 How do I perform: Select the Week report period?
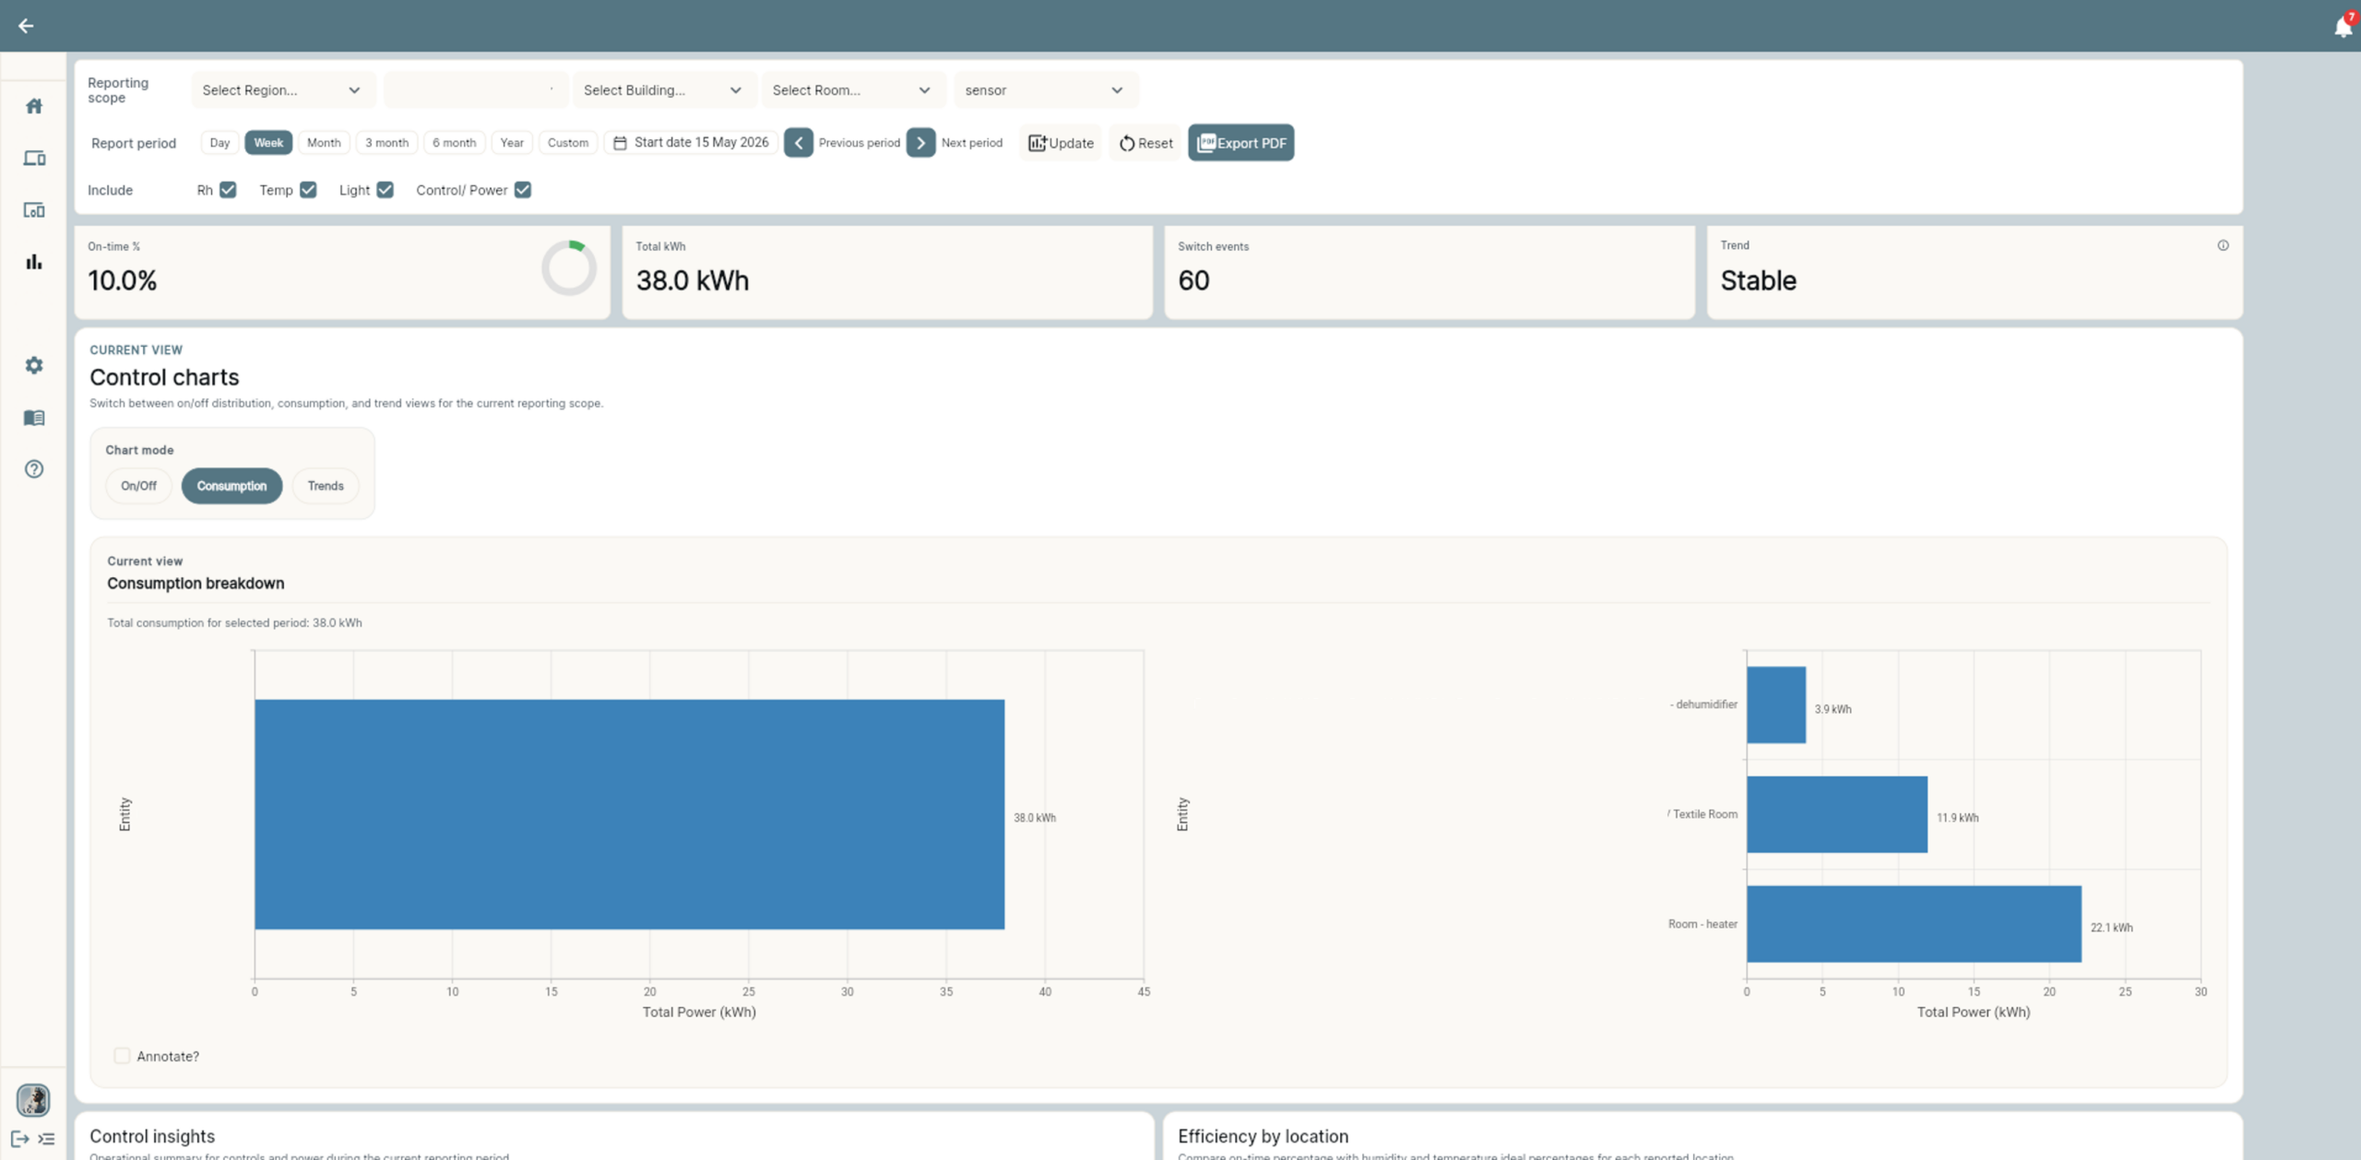pyautogui.click(x=268, y=143)
